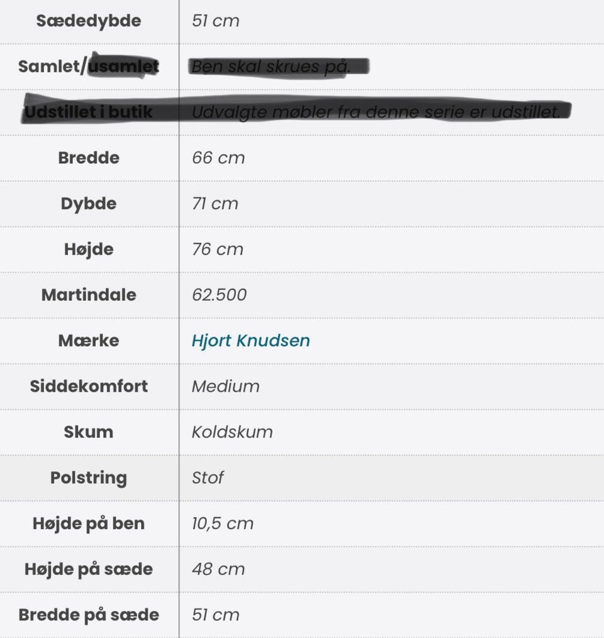This screenshot has height=638, width=604.
Task: Select the 48 cm seat height value
Action: (x=218, y=569)
